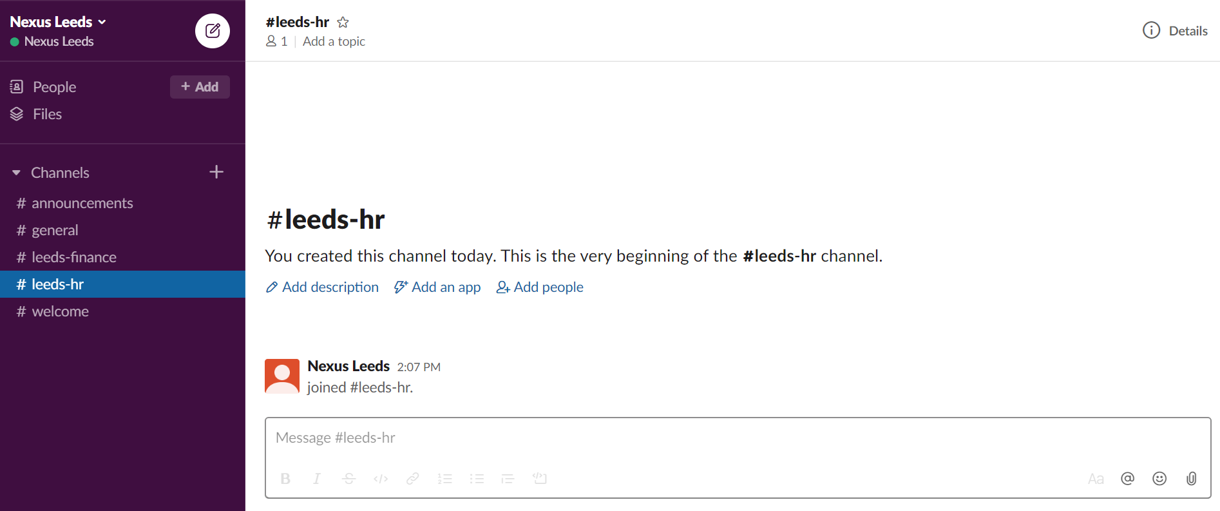
Task: Select the announcements channel
Action: 82,202
